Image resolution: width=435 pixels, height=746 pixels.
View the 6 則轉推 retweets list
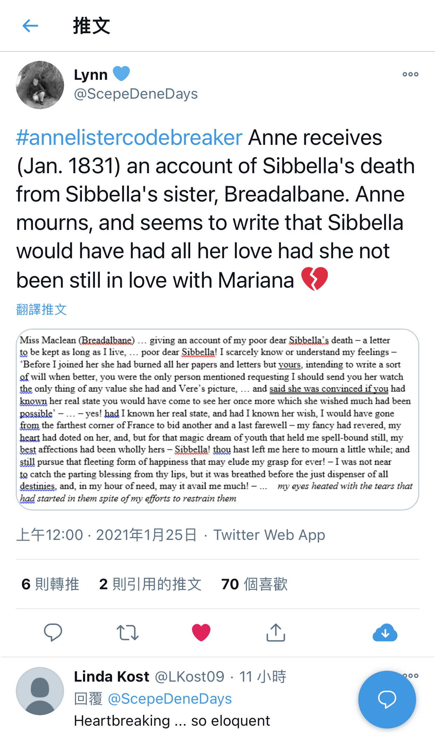point(50,584)
